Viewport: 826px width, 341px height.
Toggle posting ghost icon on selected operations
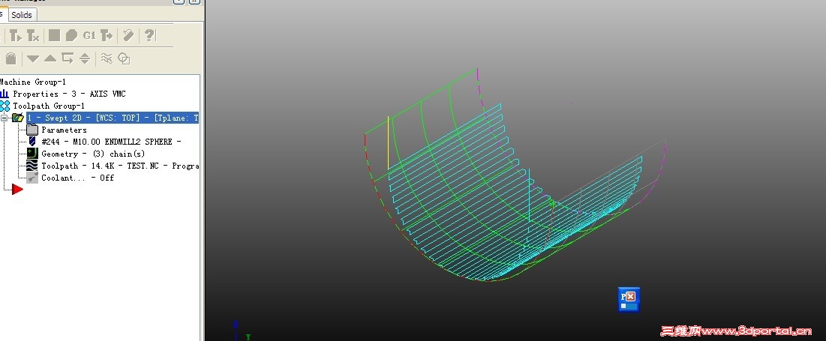pyautogui.click(x=11, y=58)
